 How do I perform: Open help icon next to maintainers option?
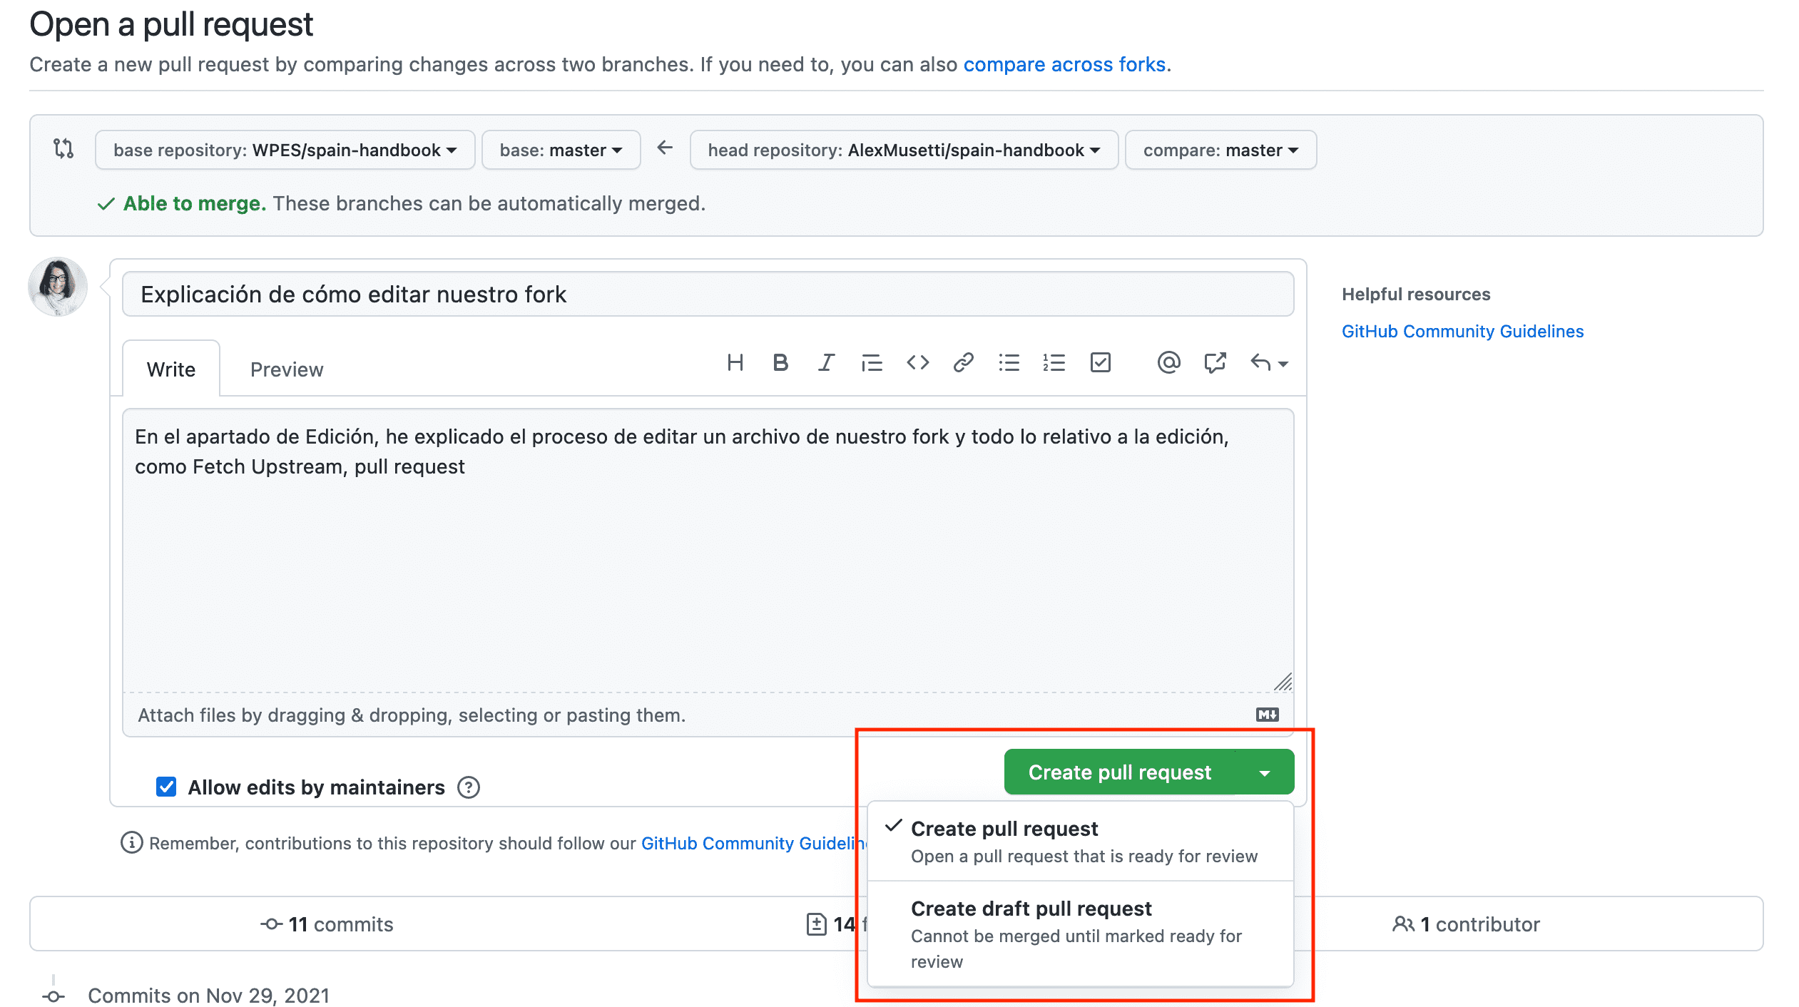click(x=469, y=787)
